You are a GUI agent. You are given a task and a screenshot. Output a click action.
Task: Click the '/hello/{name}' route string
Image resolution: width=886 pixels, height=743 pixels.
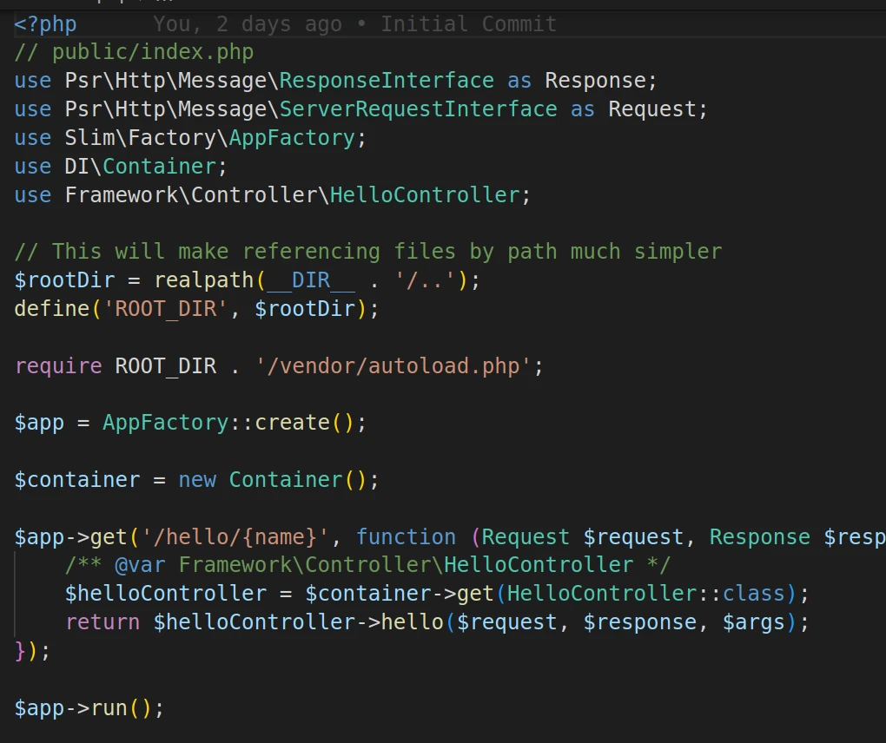pos(235,537)
